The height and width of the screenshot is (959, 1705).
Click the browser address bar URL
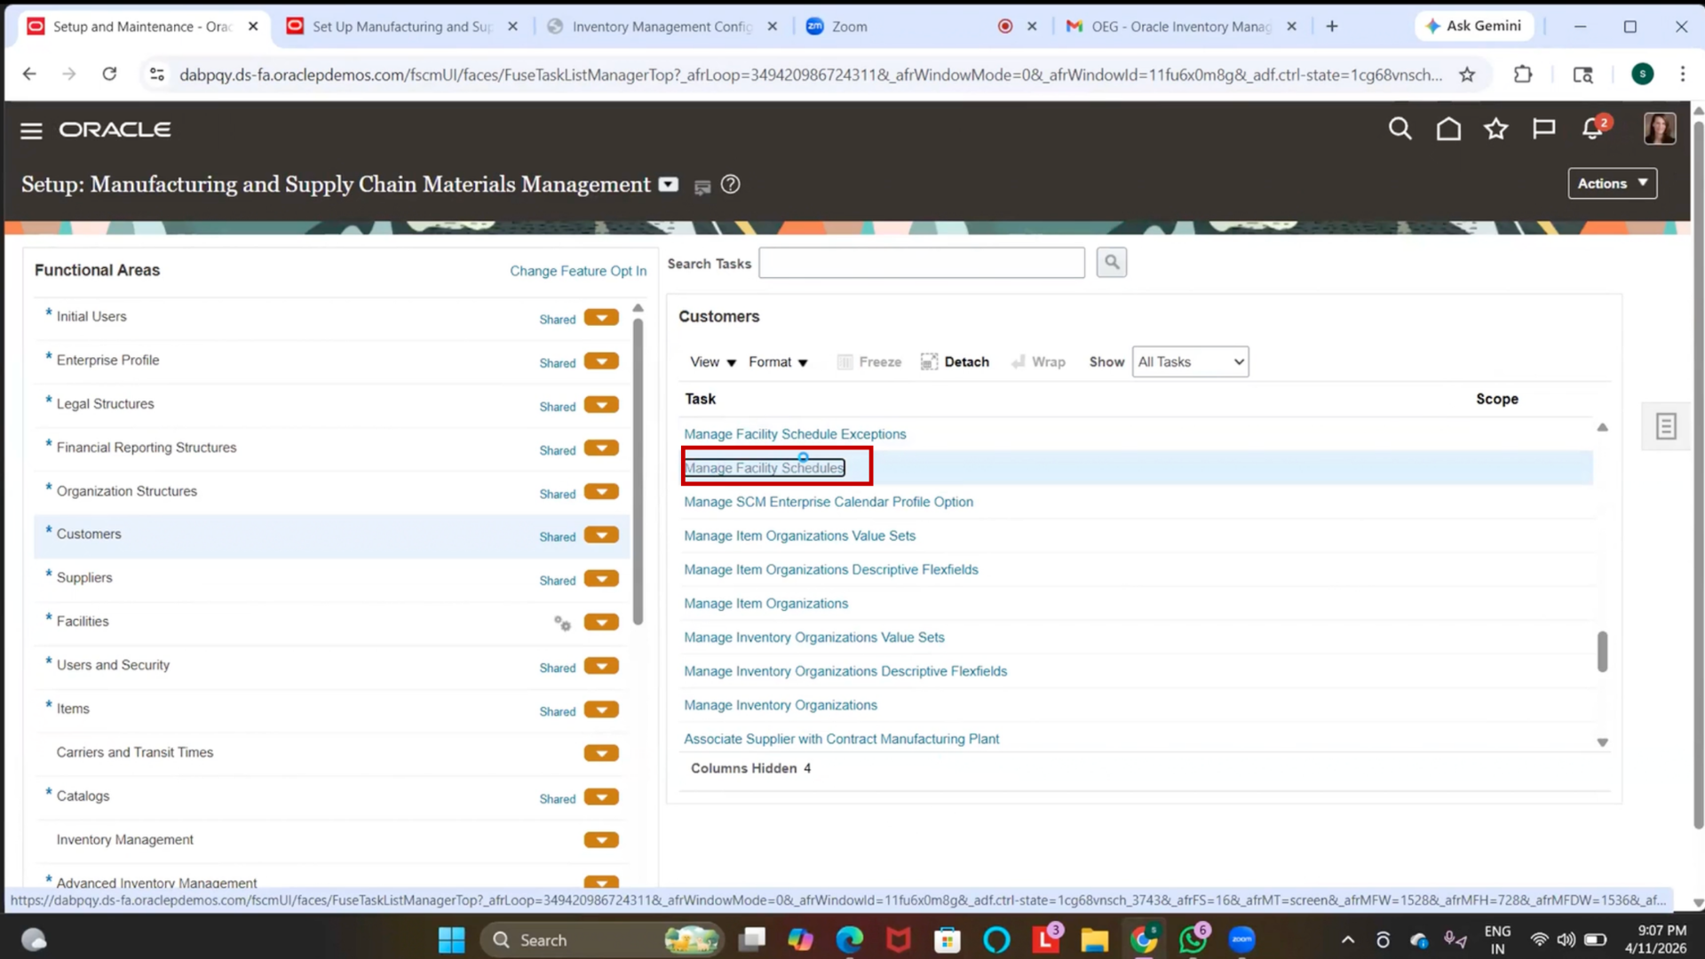(810, 75)
